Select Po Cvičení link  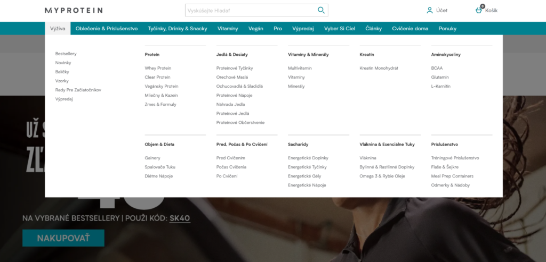coord(227,176)
